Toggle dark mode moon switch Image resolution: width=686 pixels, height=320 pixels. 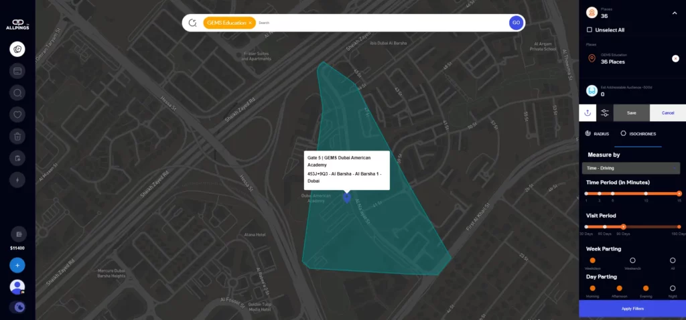(17, 307)
